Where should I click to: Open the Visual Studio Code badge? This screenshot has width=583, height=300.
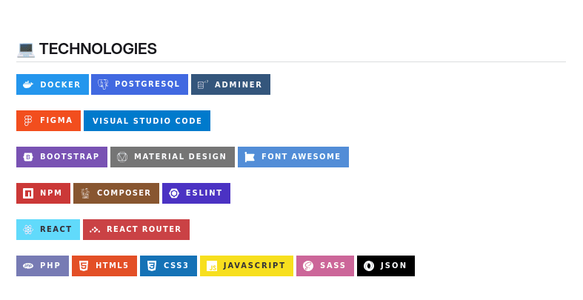click(147, 121)
